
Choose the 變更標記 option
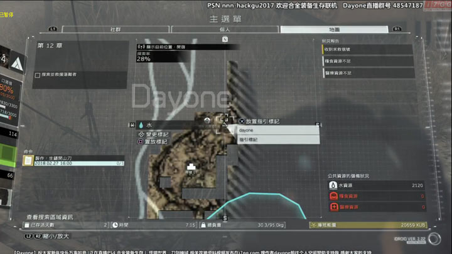pos(156,134)
